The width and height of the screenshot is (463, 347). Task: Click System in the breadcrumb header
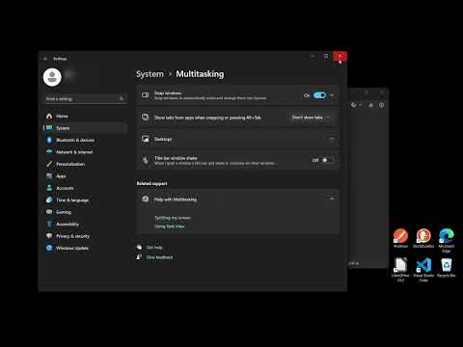[150, 74]
